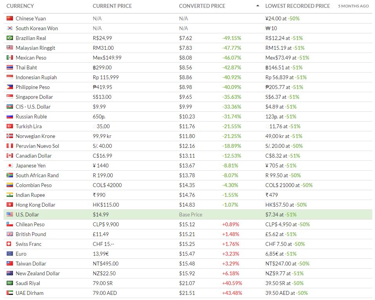Click the South Korean Won flag icon

point(10,28)
